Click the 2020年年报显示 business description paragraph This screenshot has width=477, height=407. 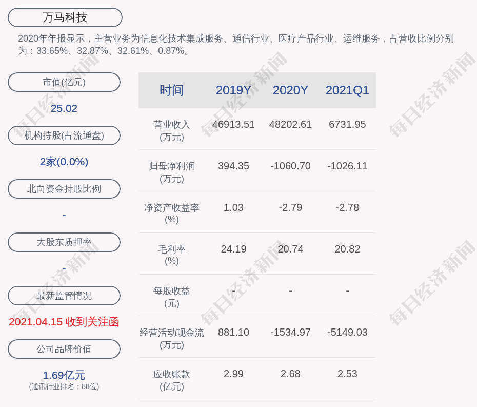(x=236, y=45)
